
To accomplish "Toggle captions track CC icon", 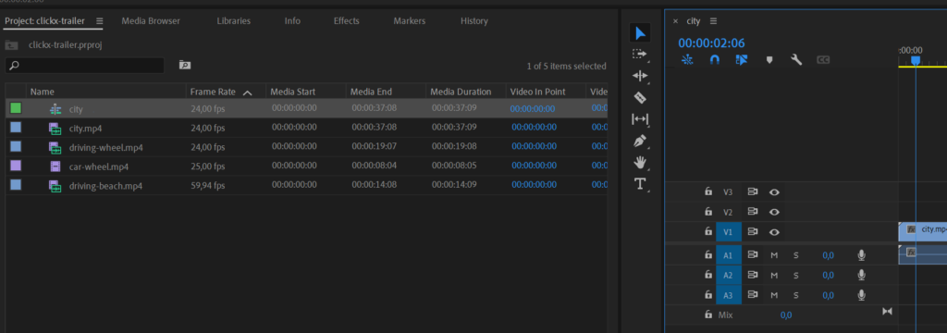I will tap(823, 60).
